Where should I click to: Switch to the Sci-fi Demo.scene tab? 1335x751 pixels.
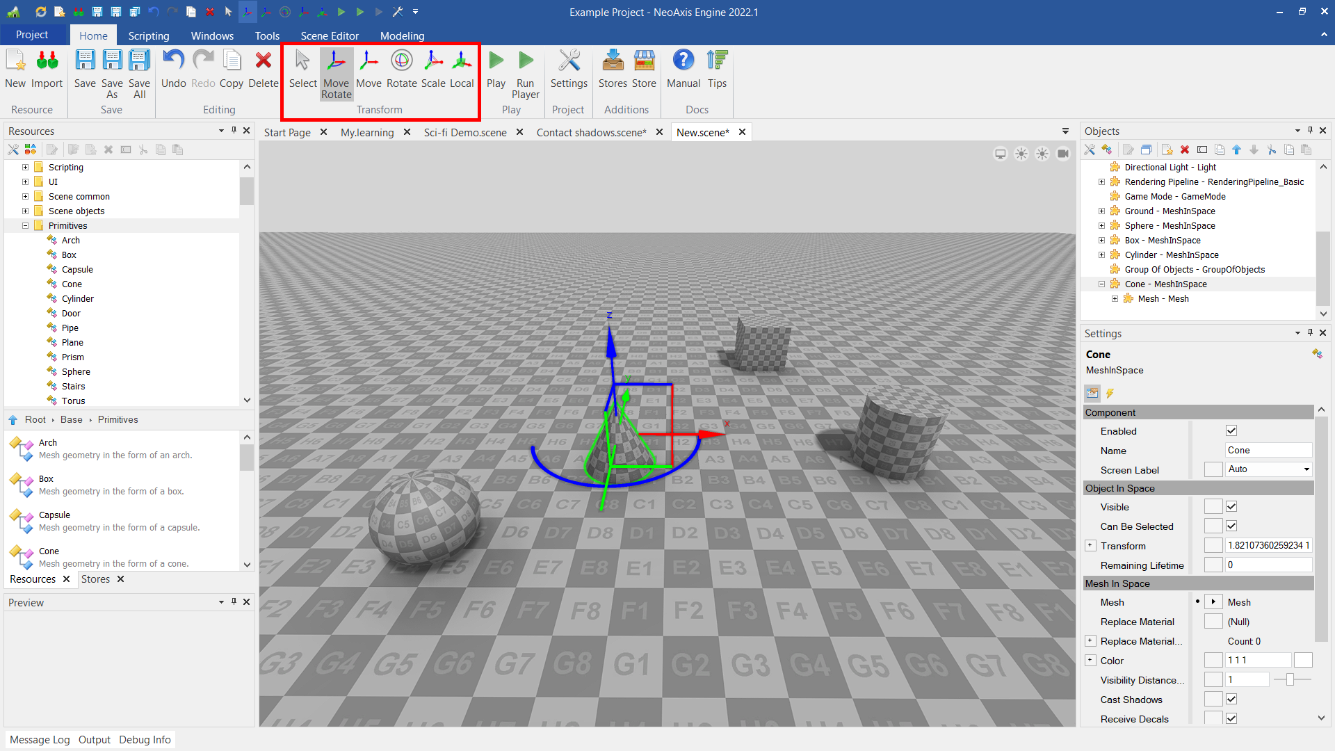pyautogui.click(x=464, y=132)
